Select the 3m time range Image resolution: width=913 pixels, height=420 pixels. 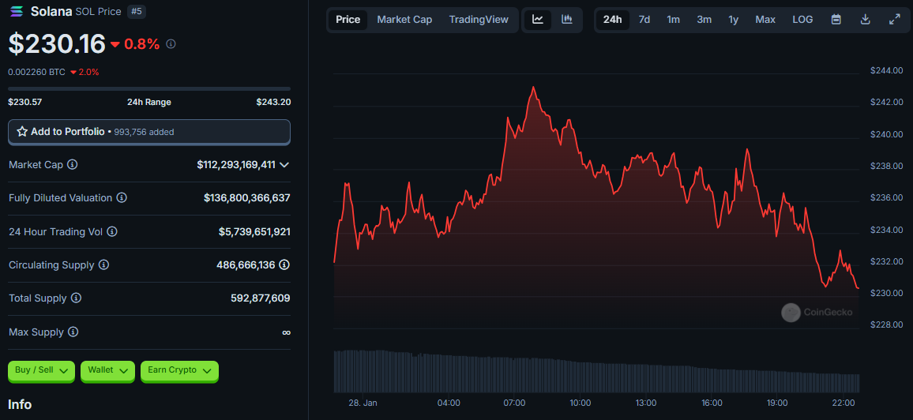[704, 19]
